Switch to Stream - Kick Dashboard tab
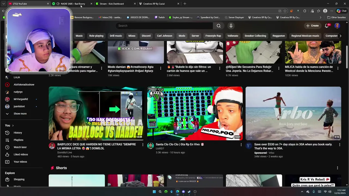This screenshot has width=349, height=196. [116, 4]
